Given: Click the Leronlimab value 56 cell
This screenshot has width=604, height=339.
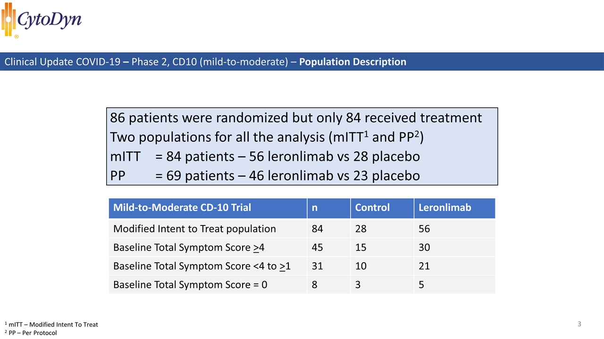Looking at the screenshot, I should (424, 229).
